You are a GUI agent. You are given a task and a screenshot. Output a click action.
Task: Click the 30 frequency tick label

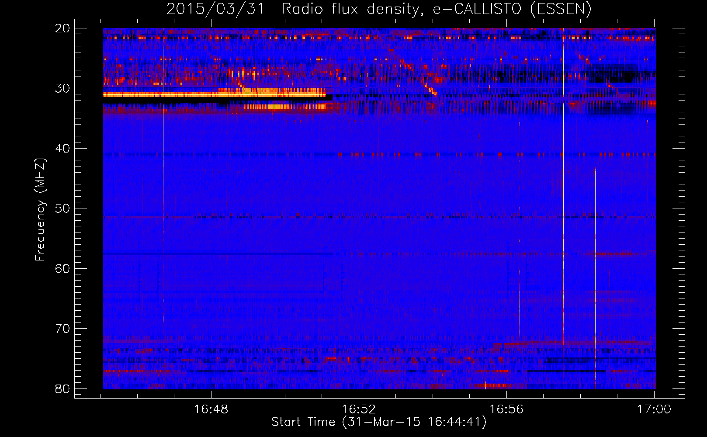63,88
